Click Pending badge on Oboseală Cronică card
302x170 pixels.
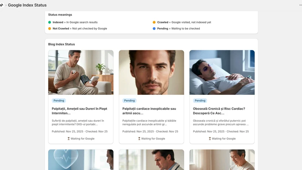200,100
